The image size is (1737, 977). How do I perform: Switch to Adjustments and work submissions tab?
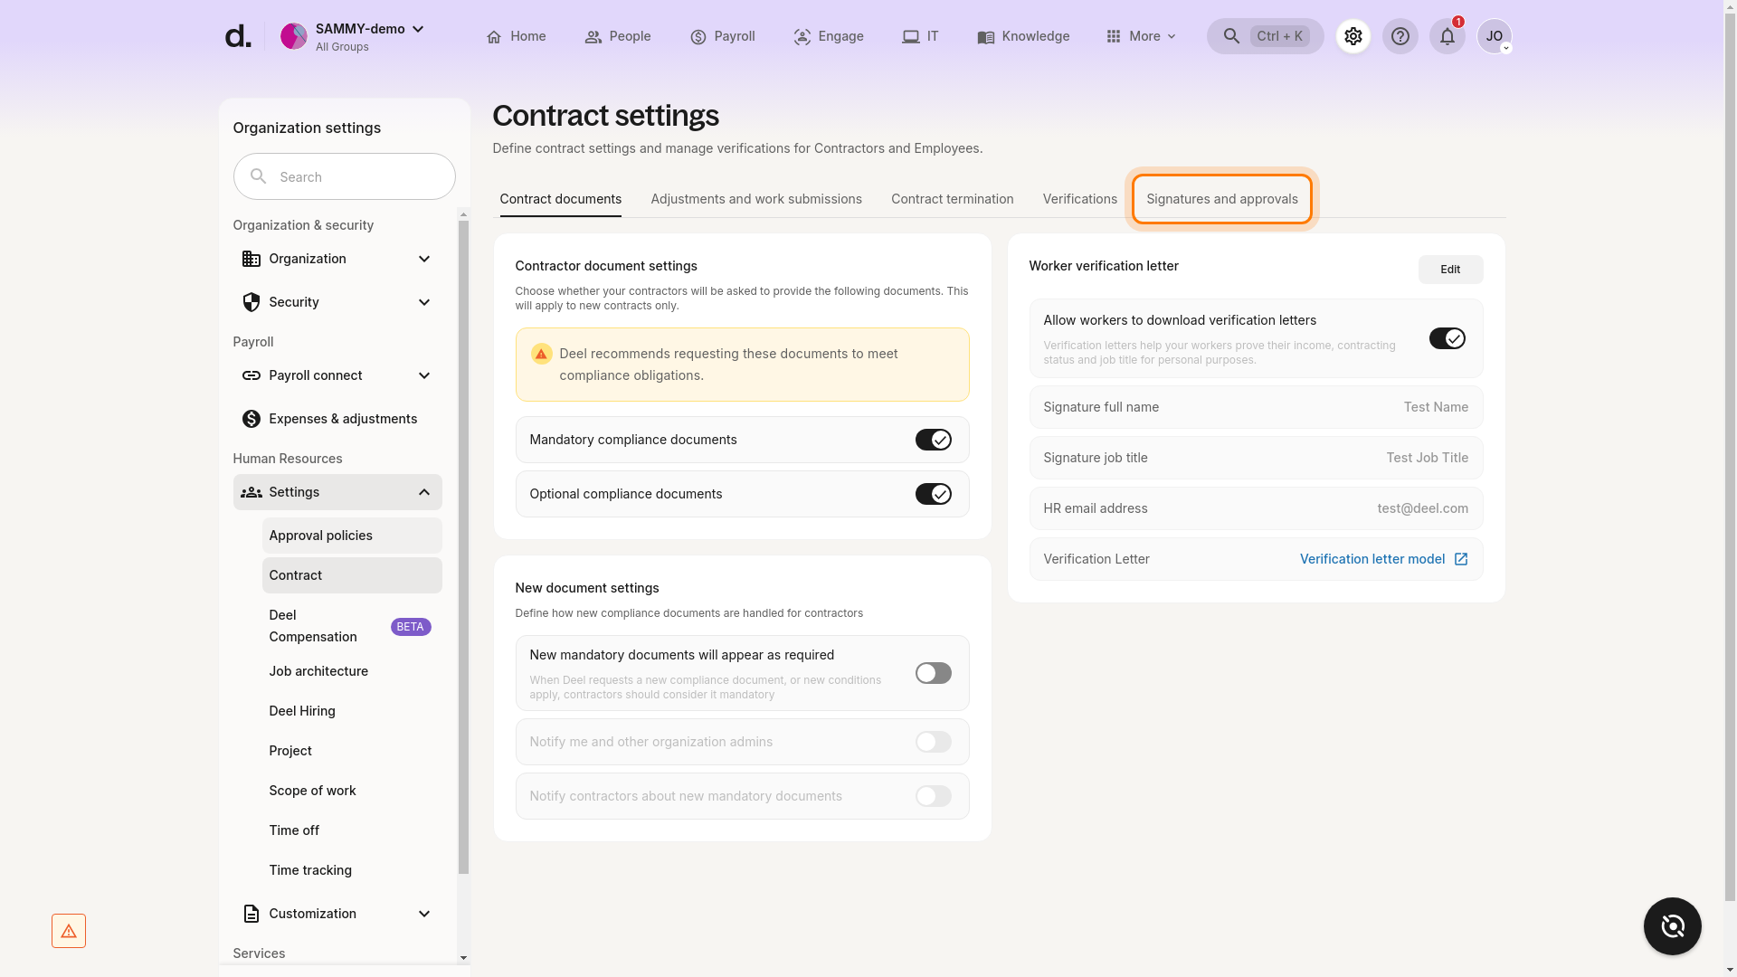coord(756,199)
